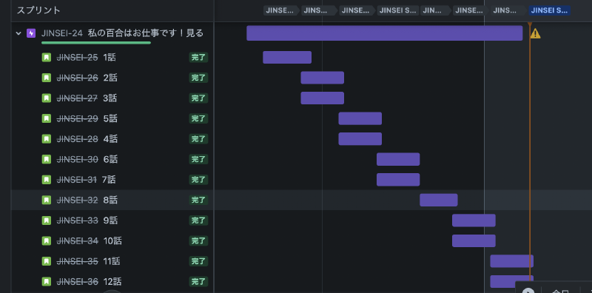Click the story icon for JINSEI-33
592x293 pixels.
[47, 220]
